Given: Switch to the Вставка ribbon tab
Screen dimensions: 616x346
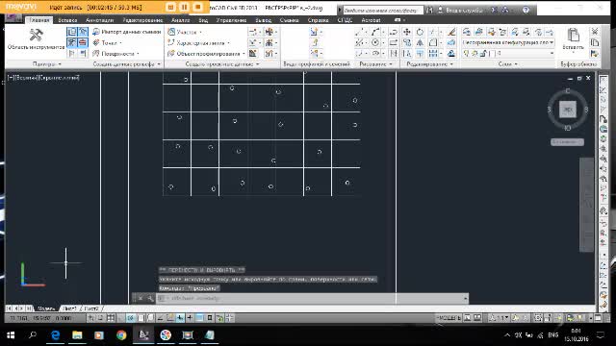Looking at the screenshot, I should click(x=67, y=20).
